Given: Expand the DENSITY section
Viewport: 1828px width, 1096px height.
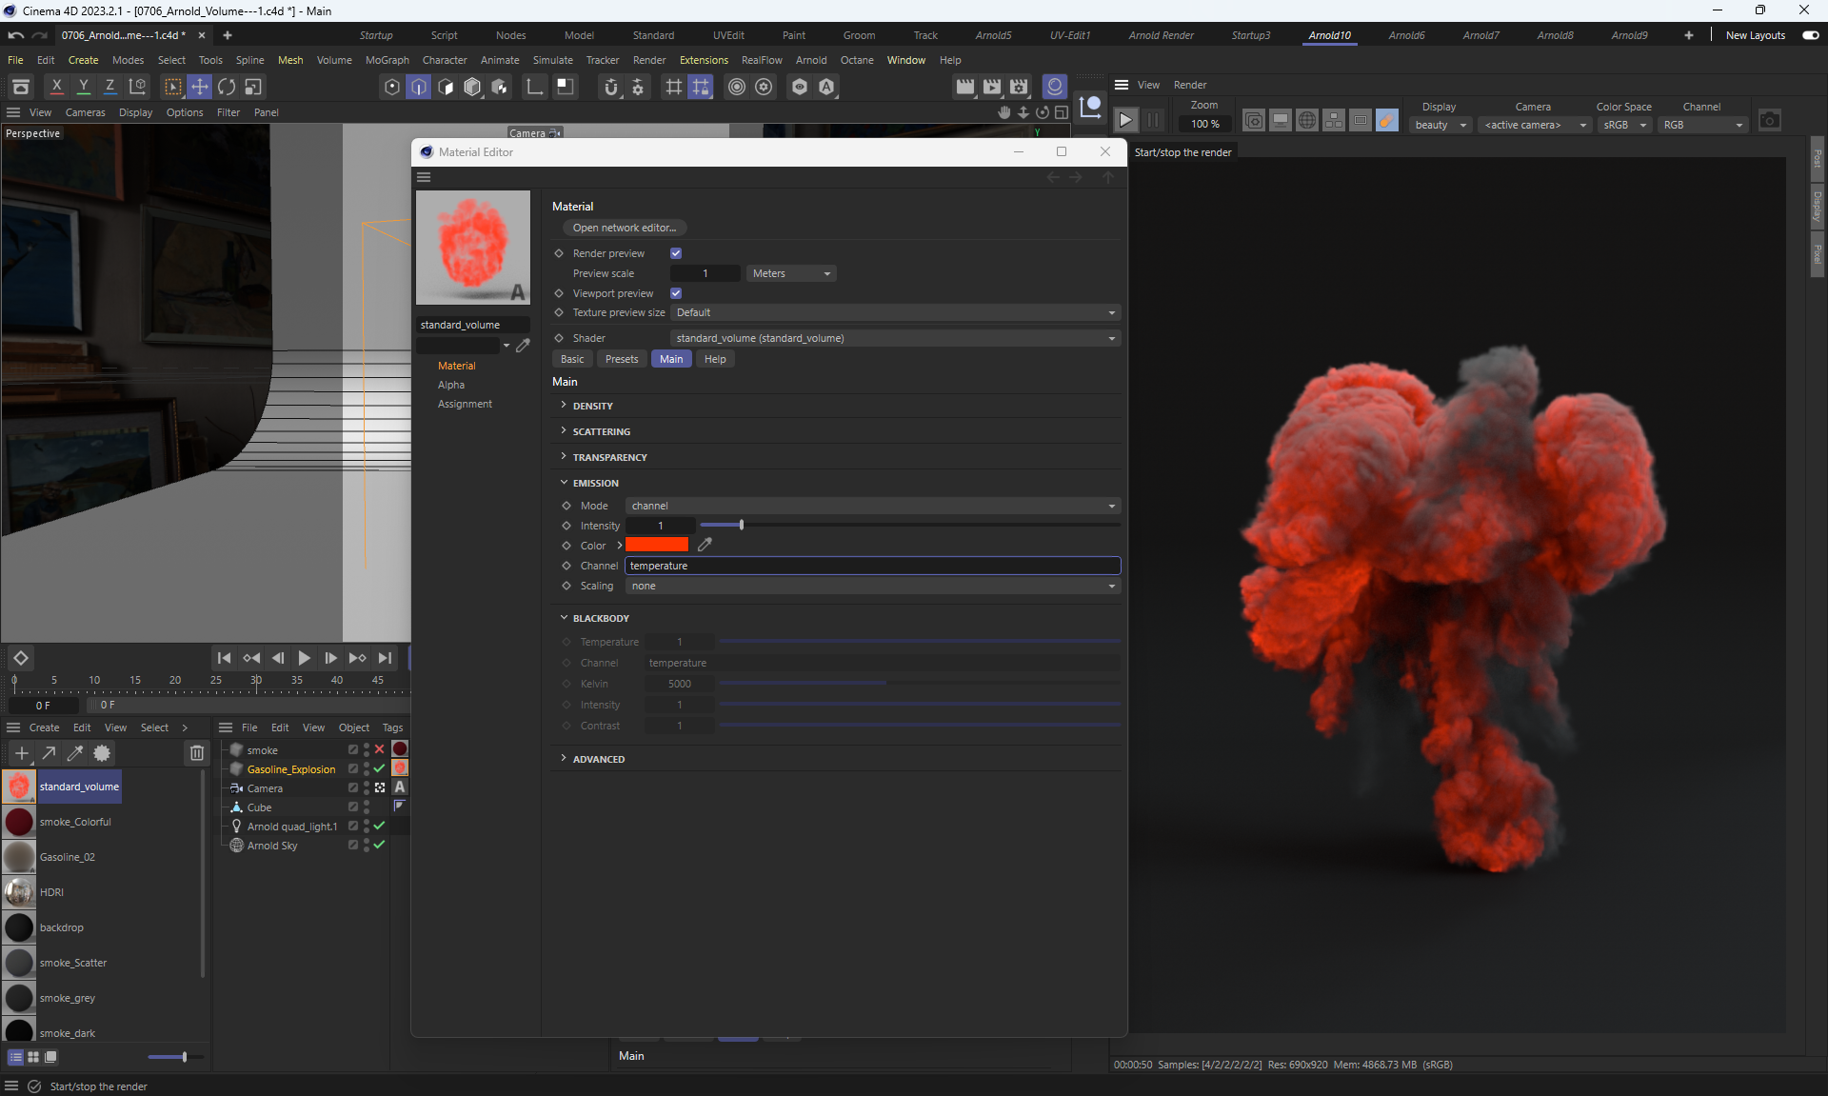Looking at the screenshot, I should click(592, 406).
